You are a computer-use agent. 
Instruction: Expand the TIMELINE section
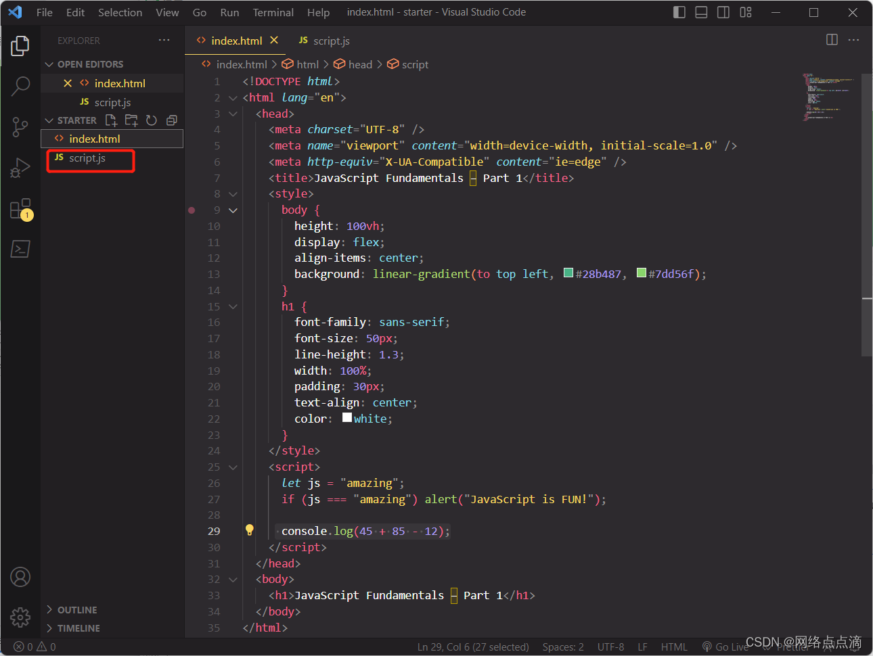pyautogui.click(x=49, y=628)
